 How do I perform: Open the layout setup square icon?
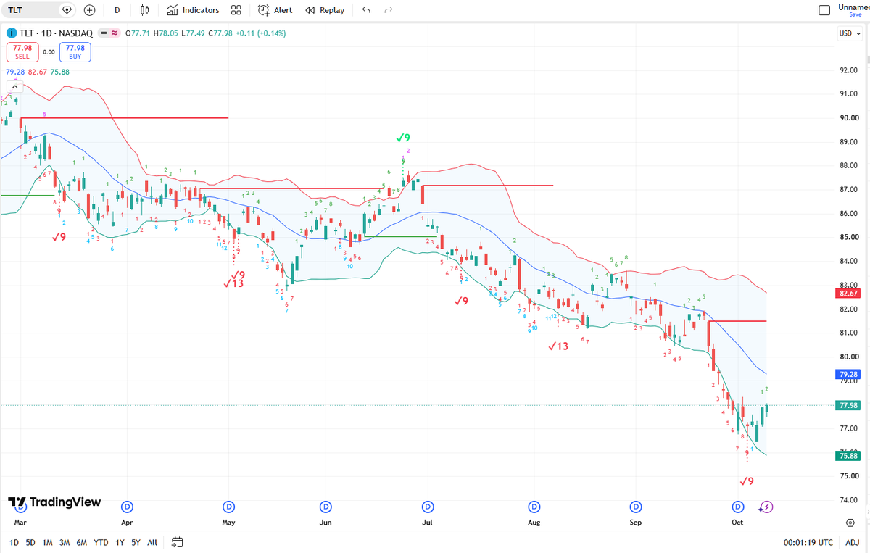(x=824, y=10)
